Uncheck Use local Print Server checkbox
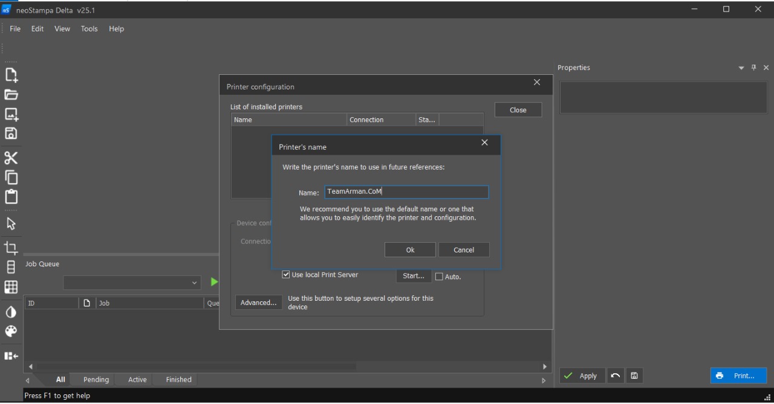 286,275
